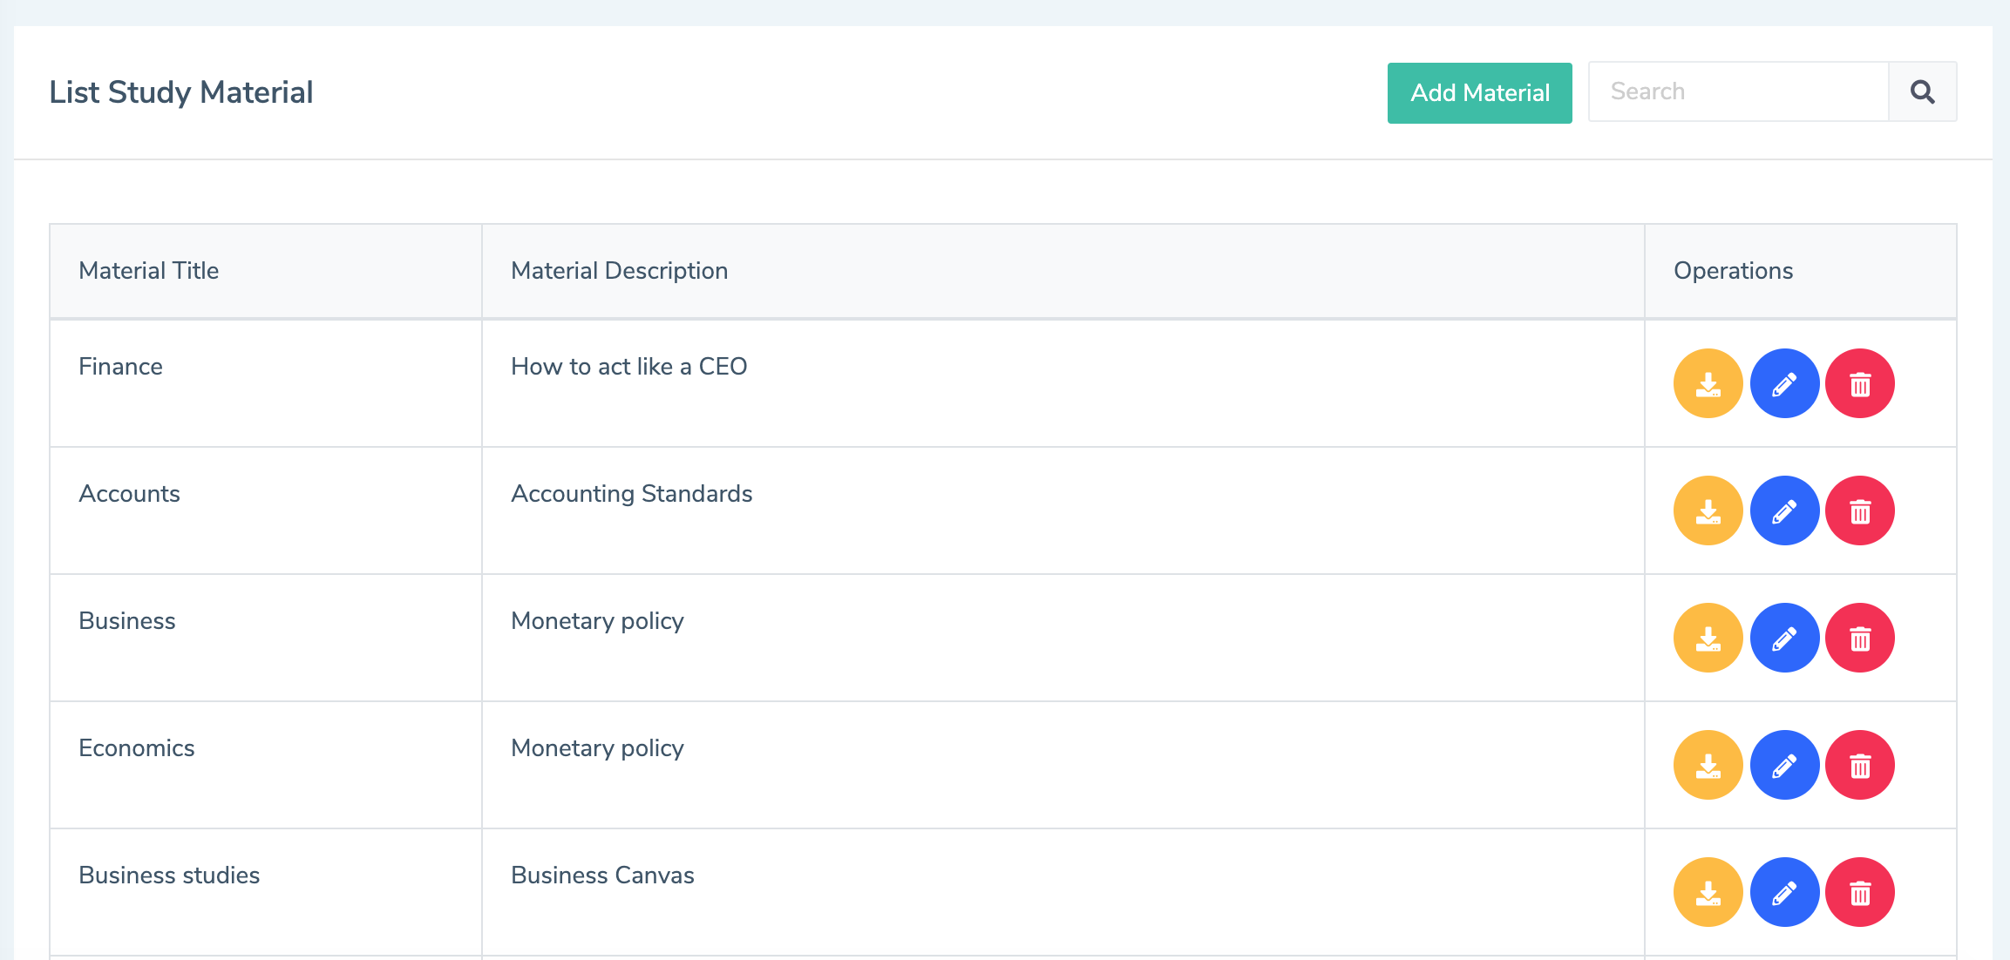Edit the Finance material
2010x960 pixels.
point(1784,383)
